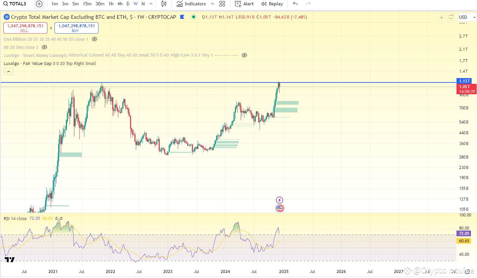
Task: Redo the last chart action
Action: tap(308, 4)
